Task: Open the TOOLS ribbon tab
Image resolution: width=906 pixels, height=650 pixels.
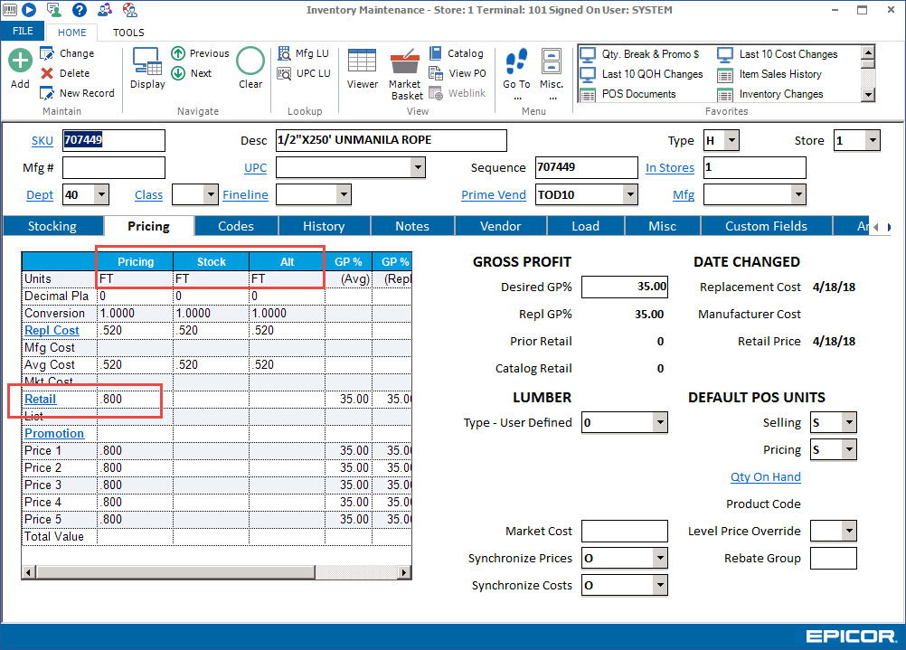Action: point(127,32)
